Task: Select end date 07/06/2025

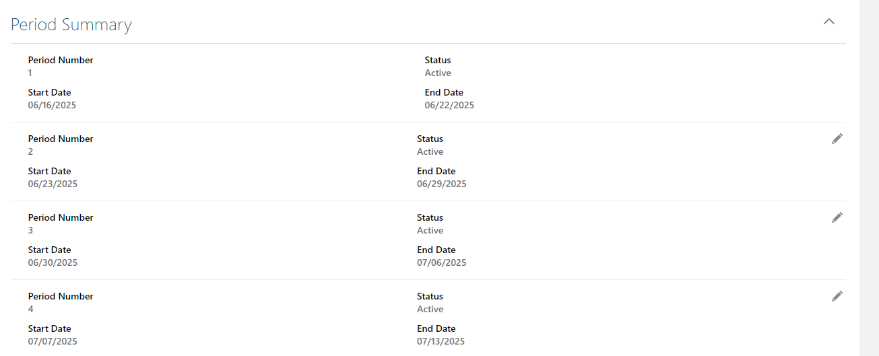Action: point(441,262)
